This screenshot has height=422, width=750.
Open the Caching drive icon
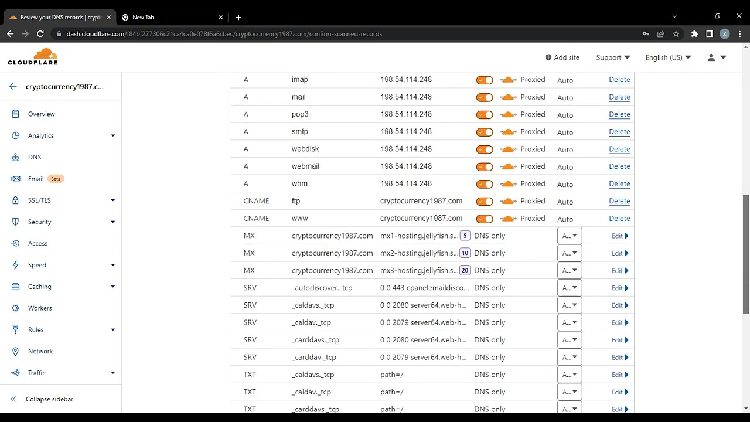(16, 287)
